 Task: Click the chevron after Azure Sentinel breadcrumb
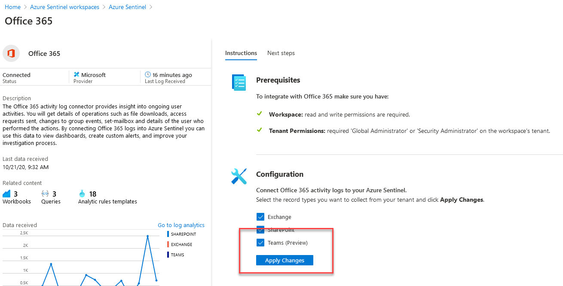click(x=151, y=7)
